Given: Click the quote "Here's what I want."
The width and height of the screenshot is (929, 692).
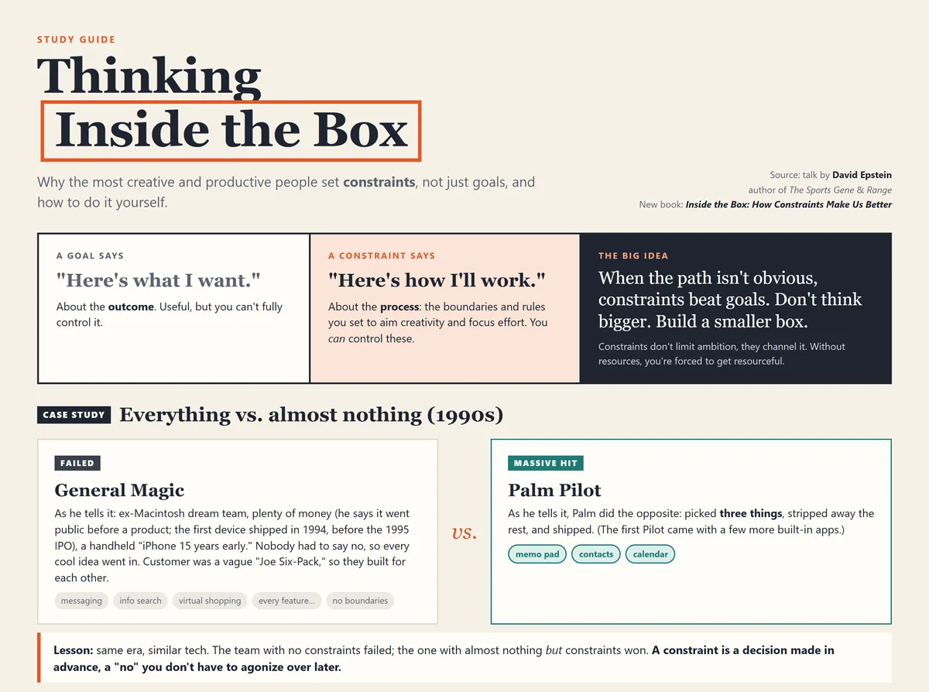Looking at the screenshot, I should [x=159, y=280].
